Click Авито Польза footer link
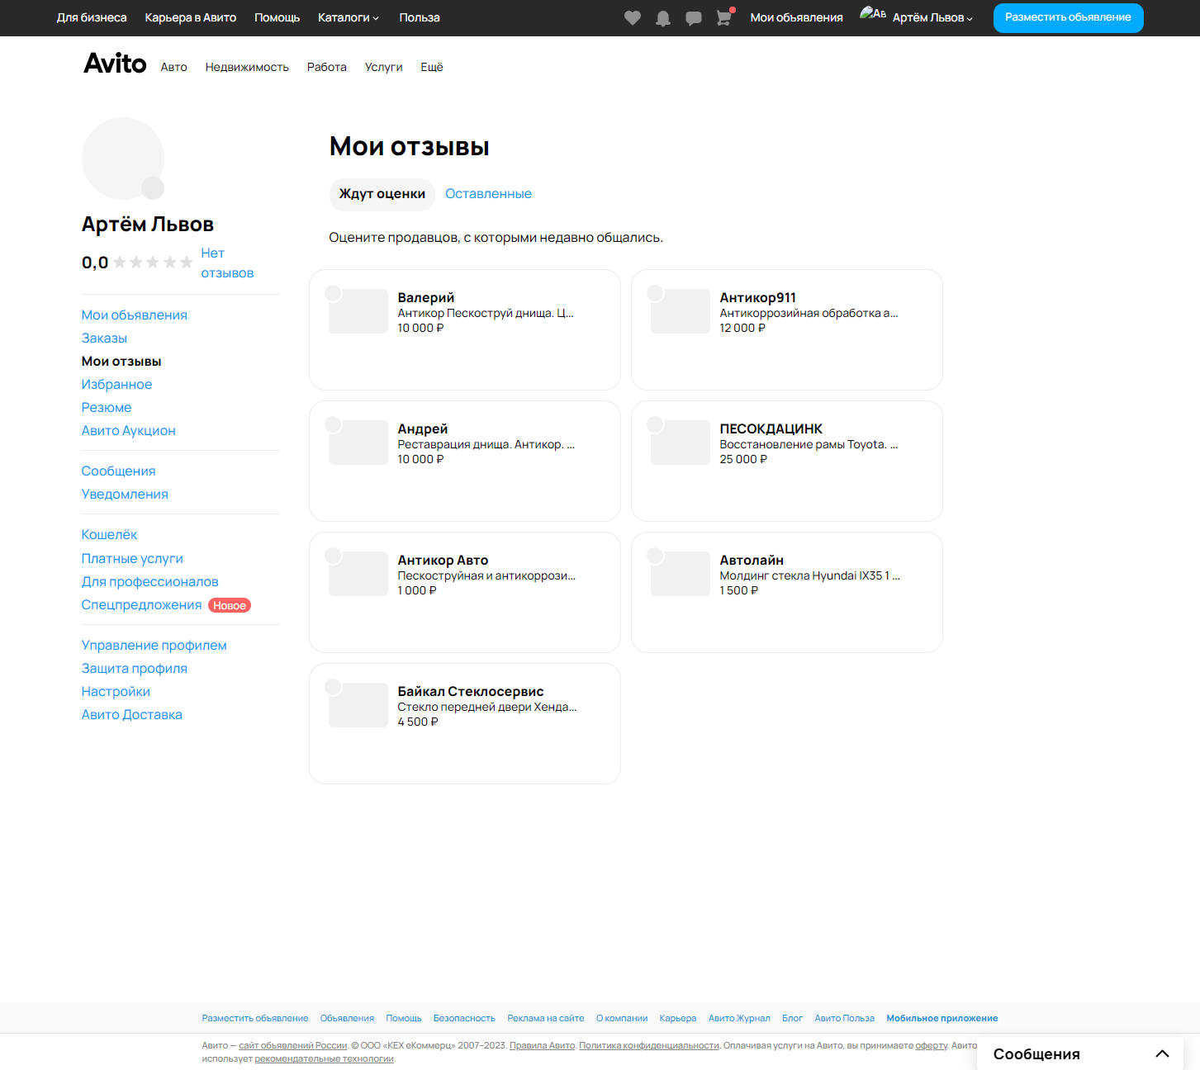Screen dimensions: 1200x1070 [x=844, y=1018]
